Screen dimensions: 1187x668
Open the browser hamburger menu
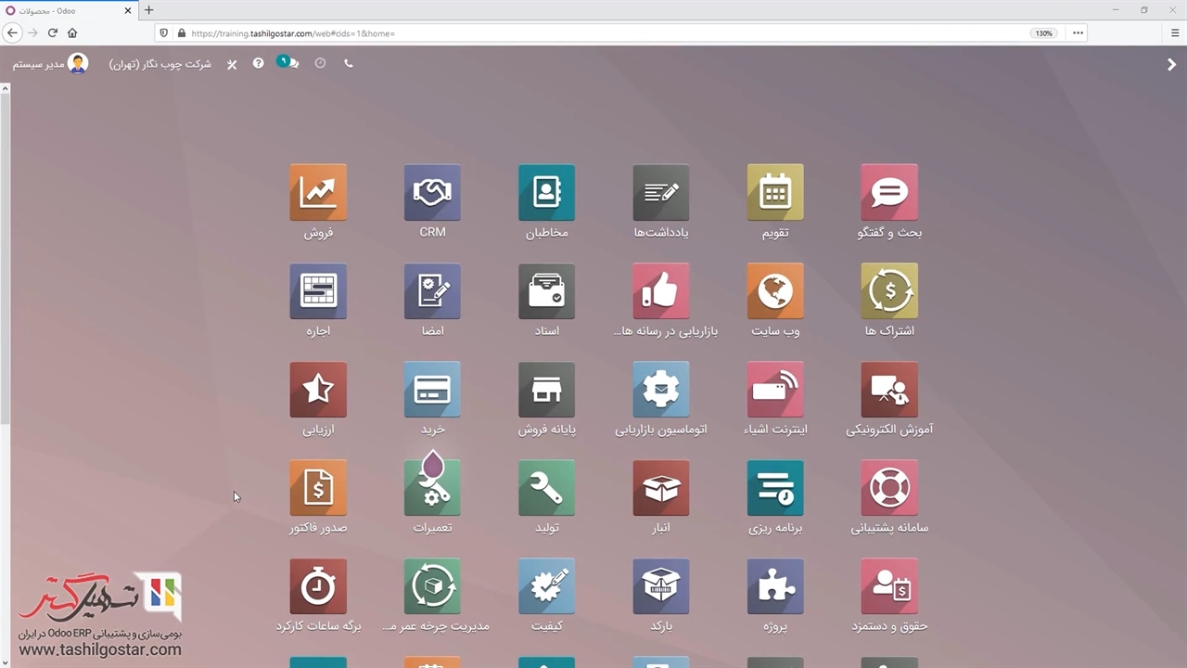pos(1175,32)
